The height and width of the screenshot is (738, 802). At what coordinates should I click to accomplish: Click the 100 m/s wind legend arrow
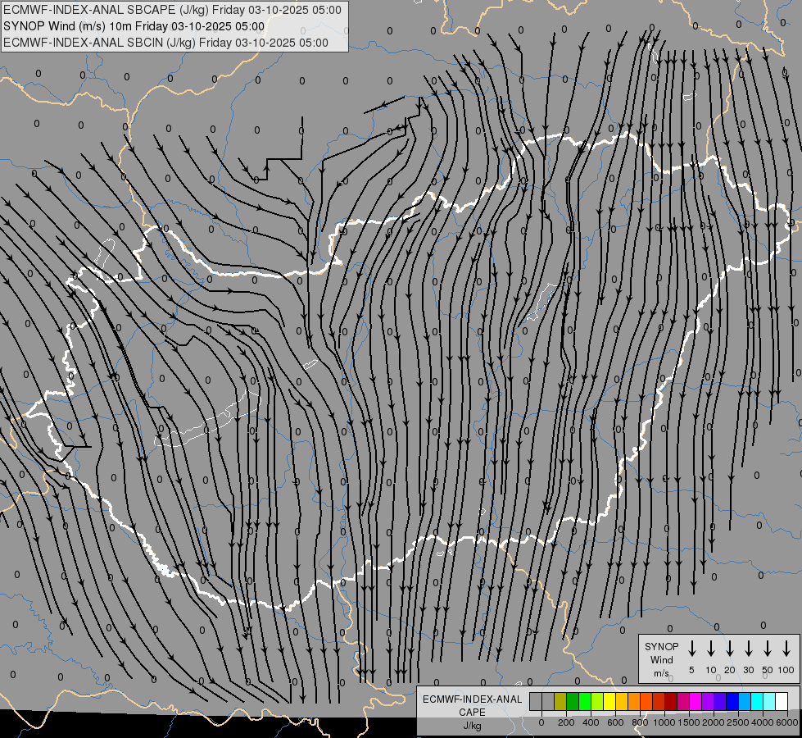point(786,649)
